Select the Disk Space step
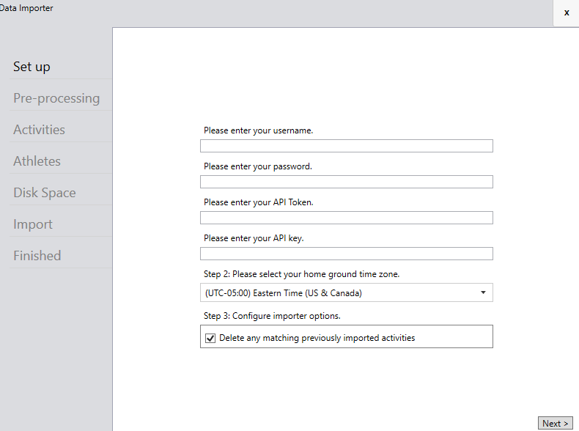The height and width of the screenshot is (431, 579). (44, 193)
